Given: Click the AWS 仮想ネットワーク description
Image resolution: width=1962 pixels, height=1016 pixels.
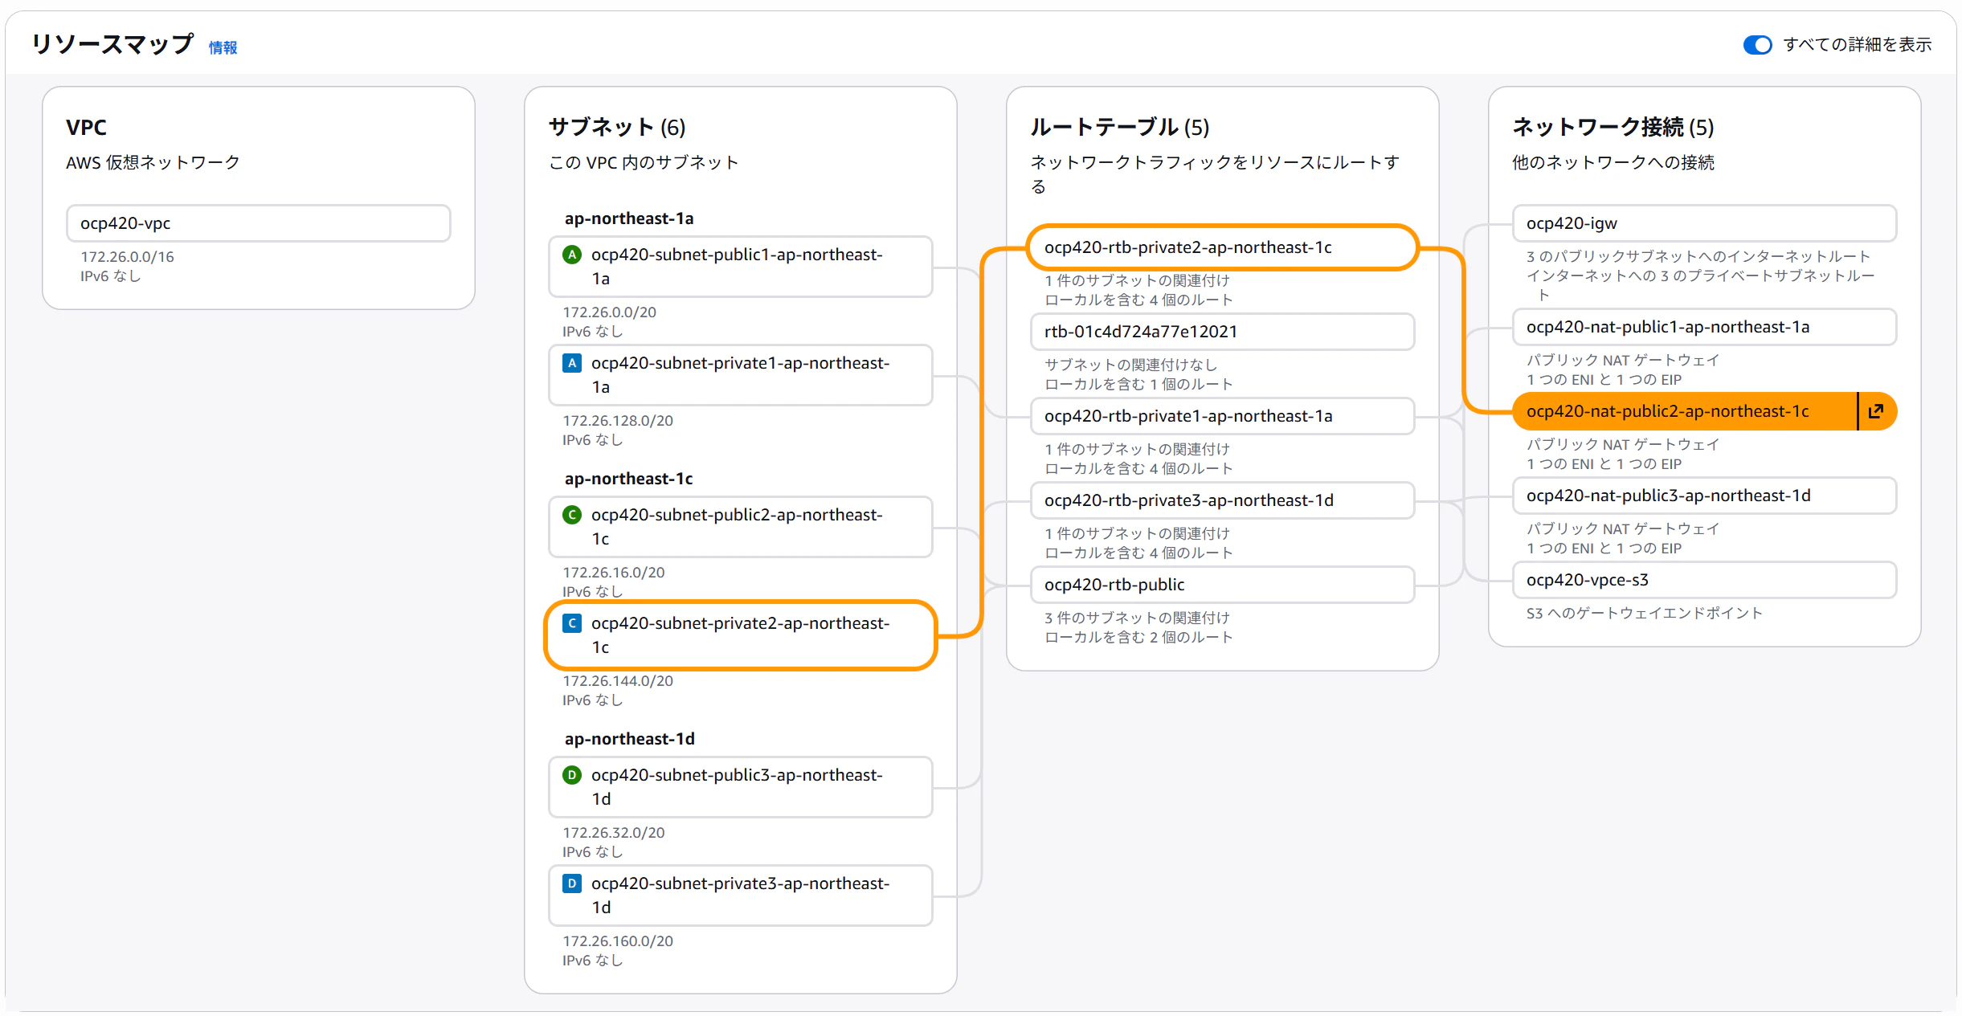Looking at the screenshot, I should tap(153, 163).
